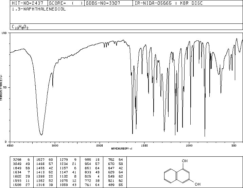Select the 1466 peak table entry
This screenshot has width=243, height=188.
[x=40, y=164]
